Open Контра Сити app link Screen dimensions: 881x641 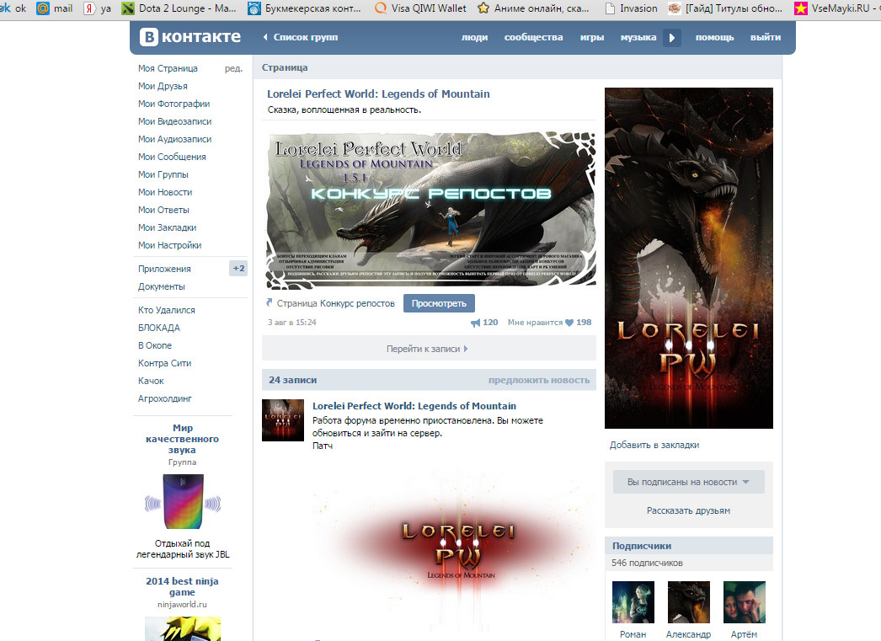coord(164,363)
